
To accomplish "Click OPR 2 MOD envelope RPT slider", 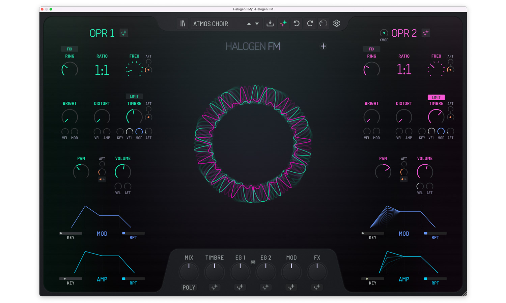I will [x=435, y=233].
